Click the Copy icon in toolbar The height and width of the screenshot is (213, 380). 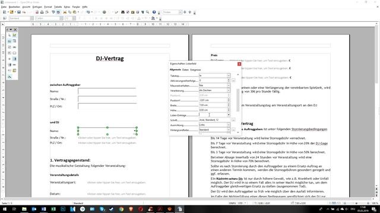click(70, 12)
